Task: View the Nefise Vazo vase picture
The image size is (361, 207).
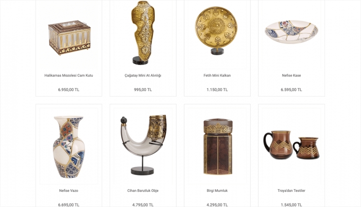Action: 69,146
